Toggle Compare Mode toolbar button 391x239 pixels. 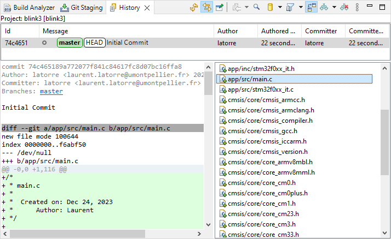click(x=312, y=8)
